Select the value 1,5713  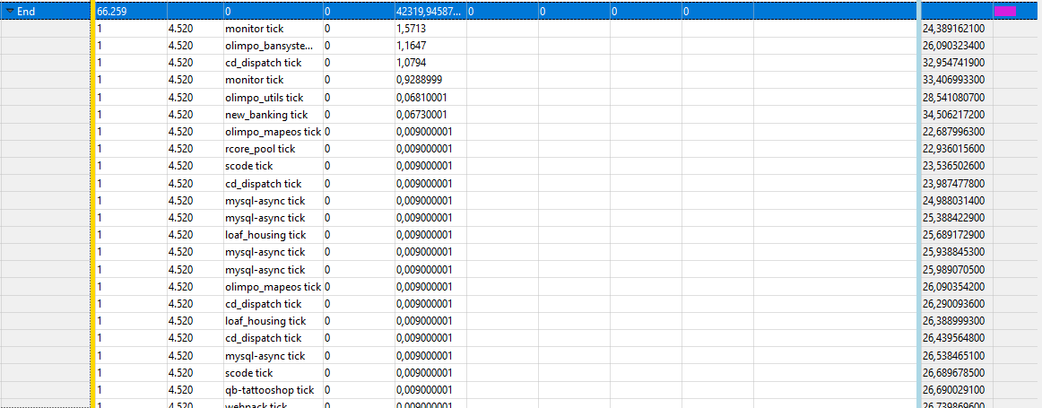412,29
